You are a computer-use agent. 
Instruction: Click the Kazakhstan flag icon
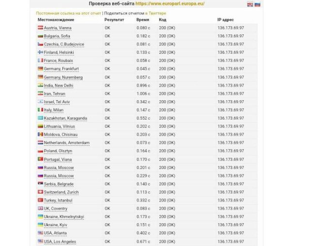[40, 118]
